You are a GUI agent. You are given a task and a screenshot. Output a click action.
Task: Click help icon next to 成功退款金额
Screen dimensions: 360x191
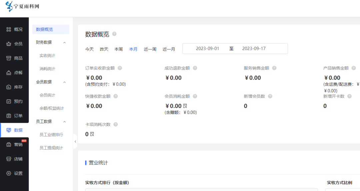(x=195, y=68)
